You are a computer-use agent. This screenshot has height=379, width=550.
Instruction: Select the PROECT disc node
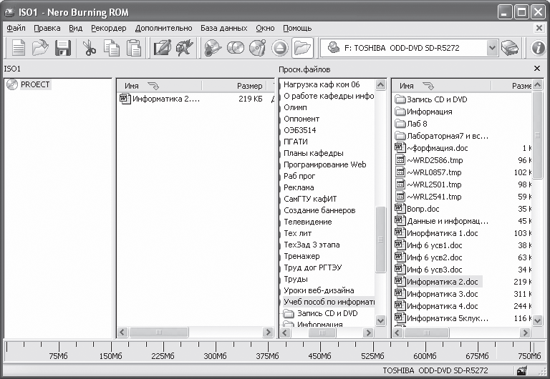pyautogui.click(x=35, y=84)
